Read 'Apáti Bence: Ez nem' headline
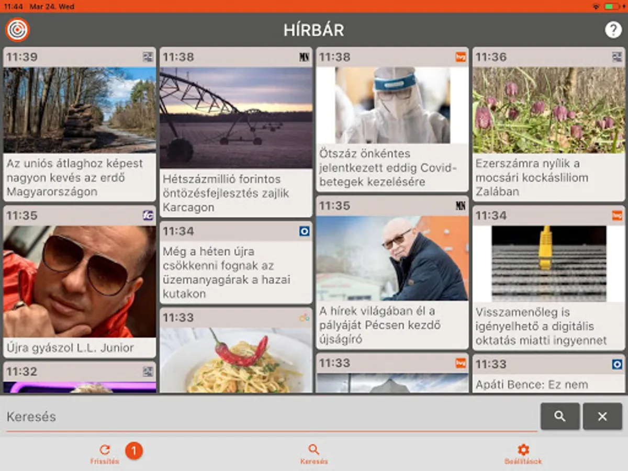 [x=532, y=385]
